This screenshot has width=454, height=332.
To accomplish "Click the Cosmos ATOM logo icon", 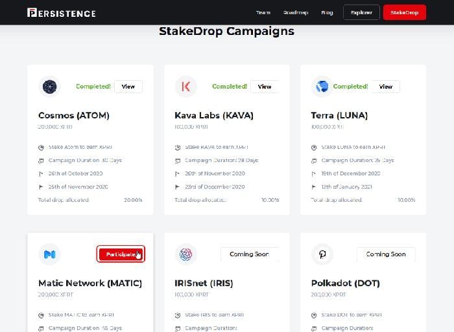I will pyautogui.click(x=49, y=86).
